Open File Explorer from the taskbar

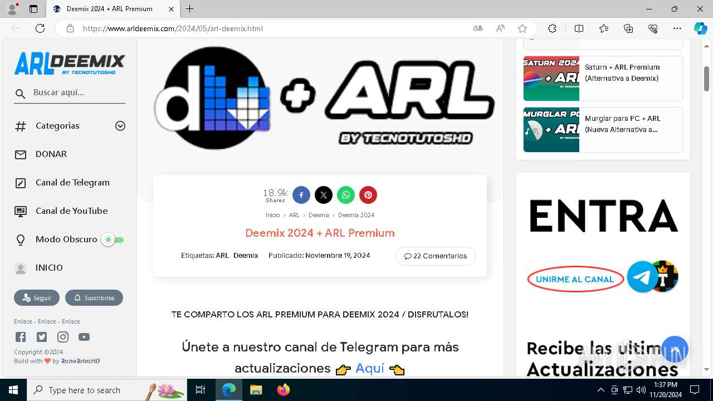[256, 390]
